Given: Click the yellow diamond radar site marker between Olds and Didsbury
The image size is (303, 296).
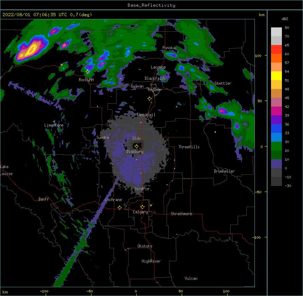Looking at the screenshot, I should [x=136, y=146].
